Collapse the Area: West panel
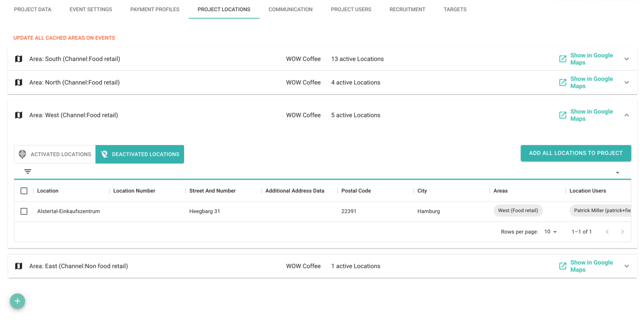 click(626, 115)
